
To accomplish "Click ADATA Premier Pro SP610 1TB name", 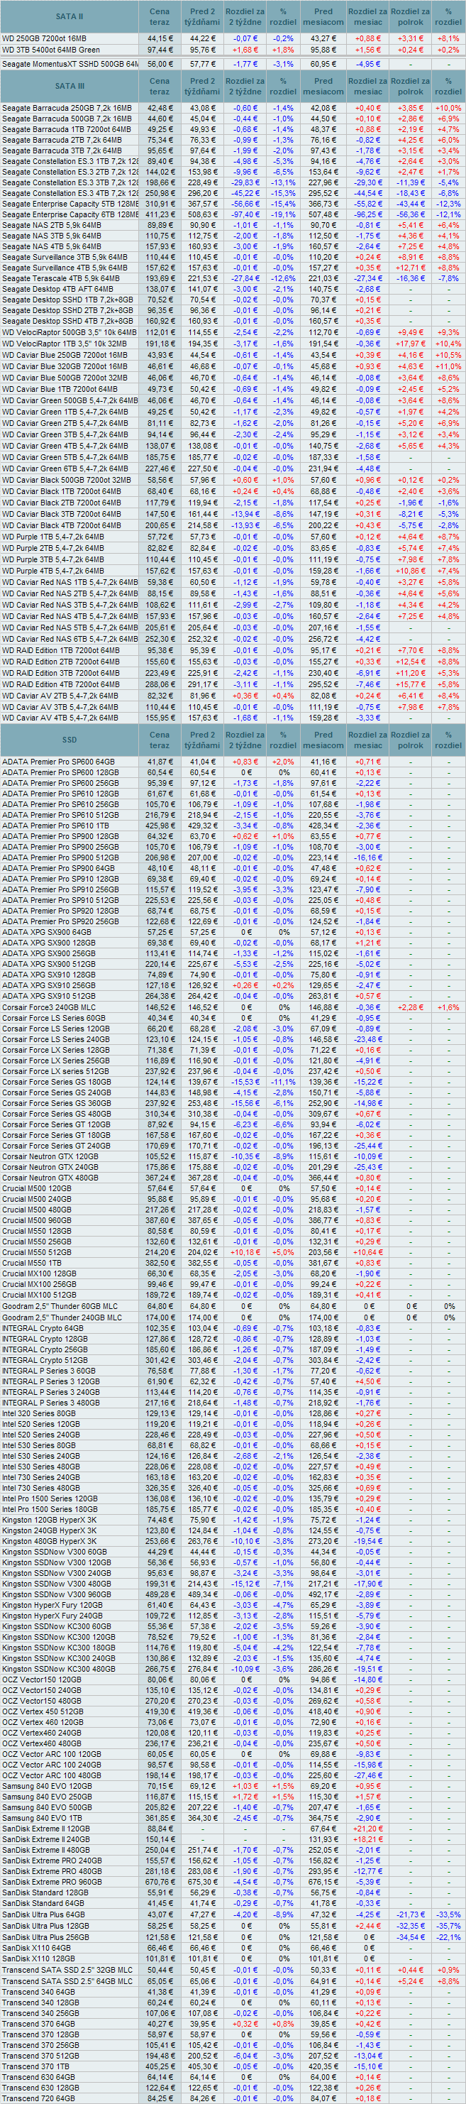I will [55, 825].
